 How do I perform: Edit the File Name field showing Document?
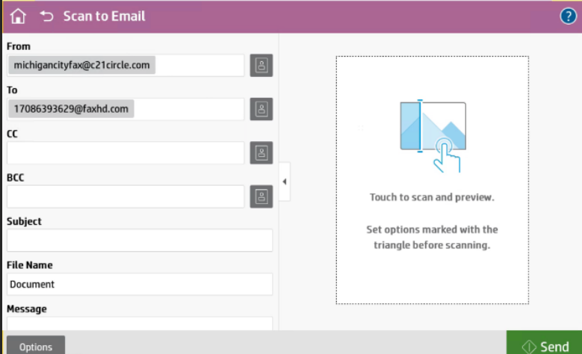tap(140, 284)
